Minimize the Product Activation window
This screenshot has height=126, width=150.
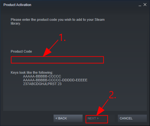click(140, 5)
